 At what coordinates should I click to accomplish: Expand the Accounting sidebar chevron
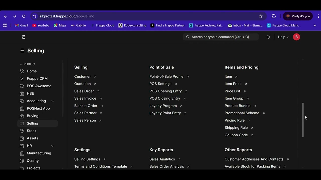pos(53,101)
